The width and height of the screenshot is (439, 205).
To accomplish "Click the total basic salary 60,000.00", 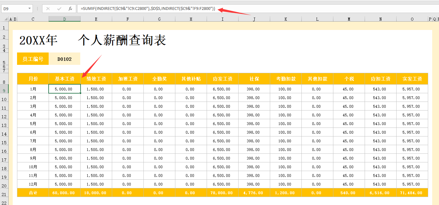I will (64, 193).
